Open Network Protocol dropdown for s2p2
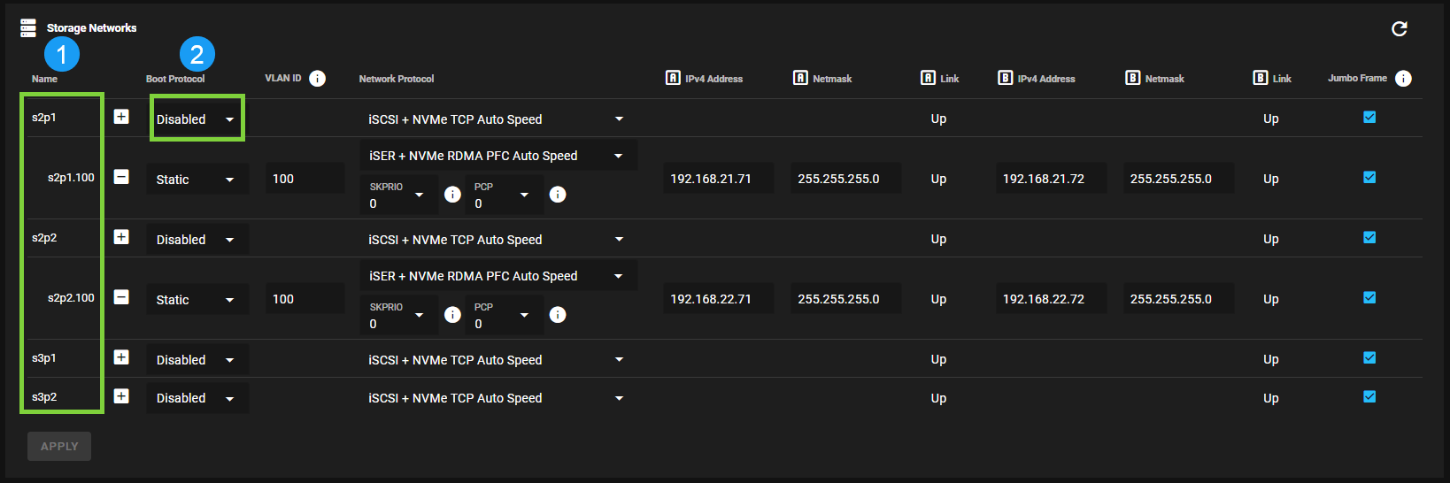Screen dimensions: 1450x483 496,240
